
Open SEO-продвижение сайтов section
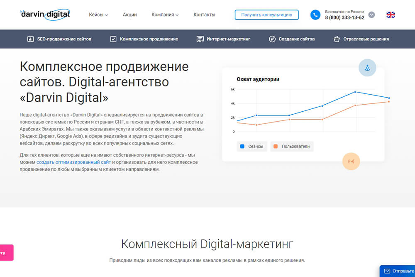[59, 39]
